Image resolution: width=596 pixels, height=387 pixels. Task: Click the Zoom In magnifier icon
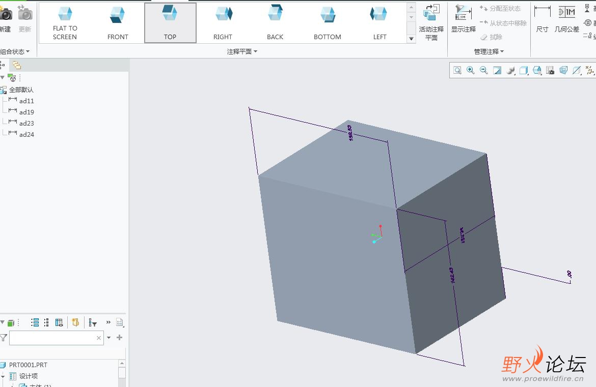point(470,71)
